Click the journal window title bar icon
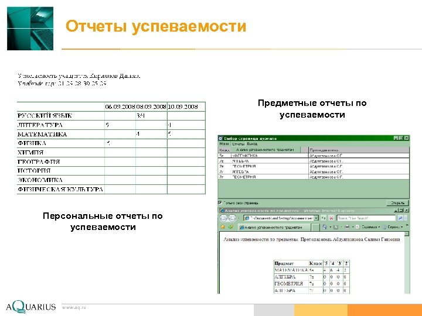422x316 pixels. [x=221, y=138]
